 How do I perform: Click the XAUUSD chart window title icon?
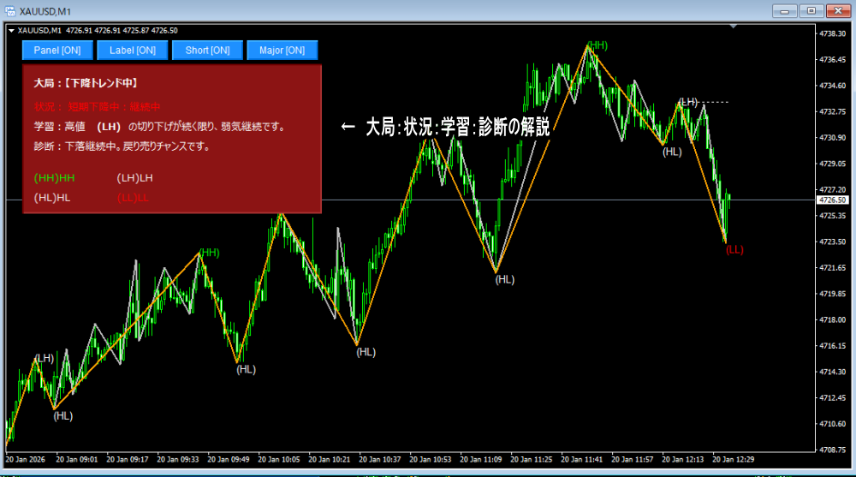point(11,10)
